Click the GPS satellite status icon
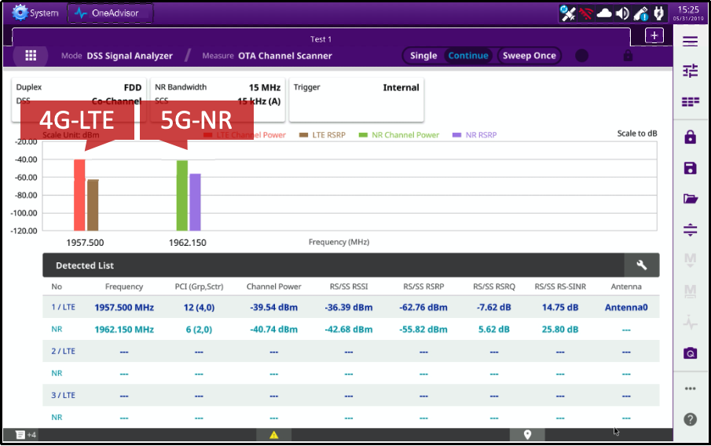711x446 pixels. (x=566, y=13)
